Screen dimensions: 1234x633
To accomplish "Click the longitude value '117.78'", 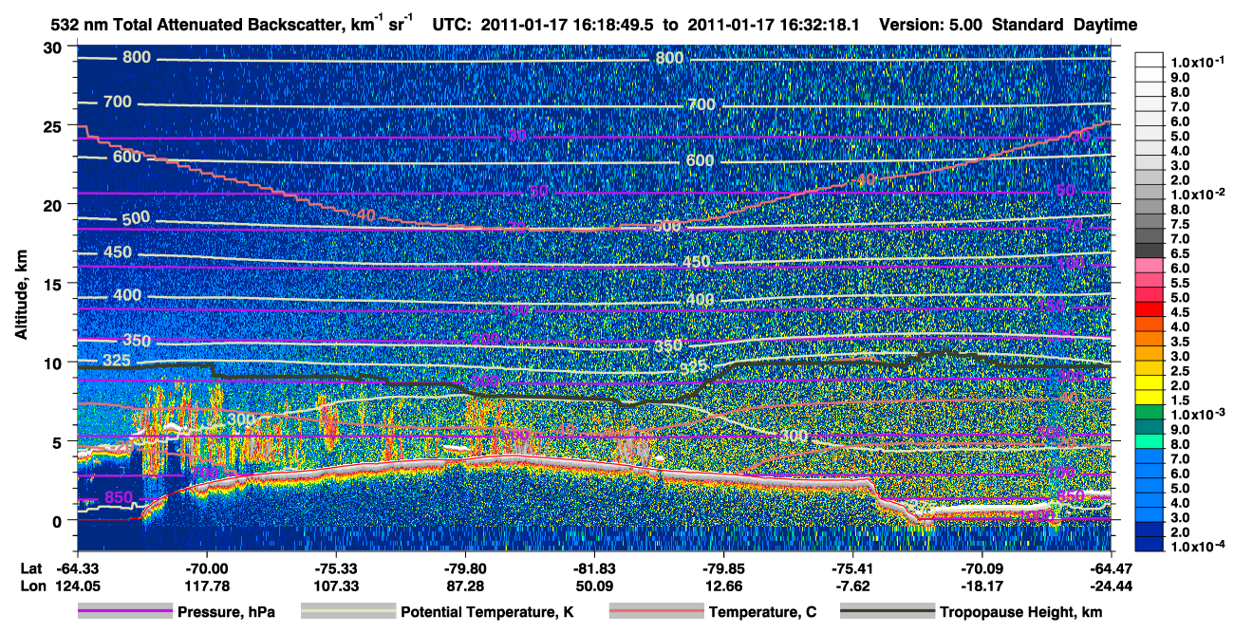I will tap(207, 585).
